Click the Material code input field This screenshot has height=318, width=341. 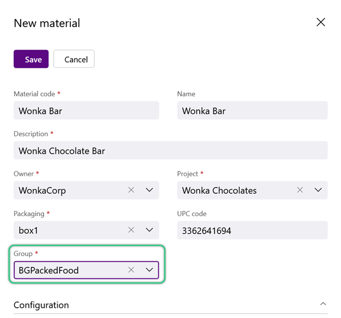pyautogui.click(x=86, y=110)
